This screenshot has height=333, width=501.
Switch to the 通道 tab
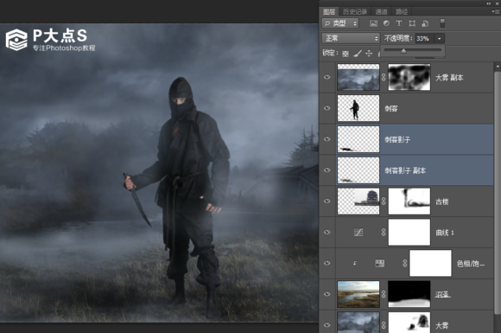pyautogui.click(x=382, y=12)
